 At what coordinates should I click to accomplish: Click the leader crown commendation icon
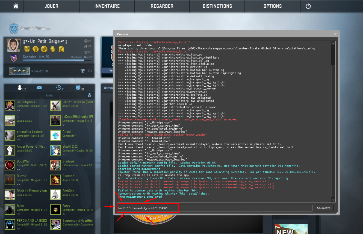pyautogui.click(x=86, y=52)
